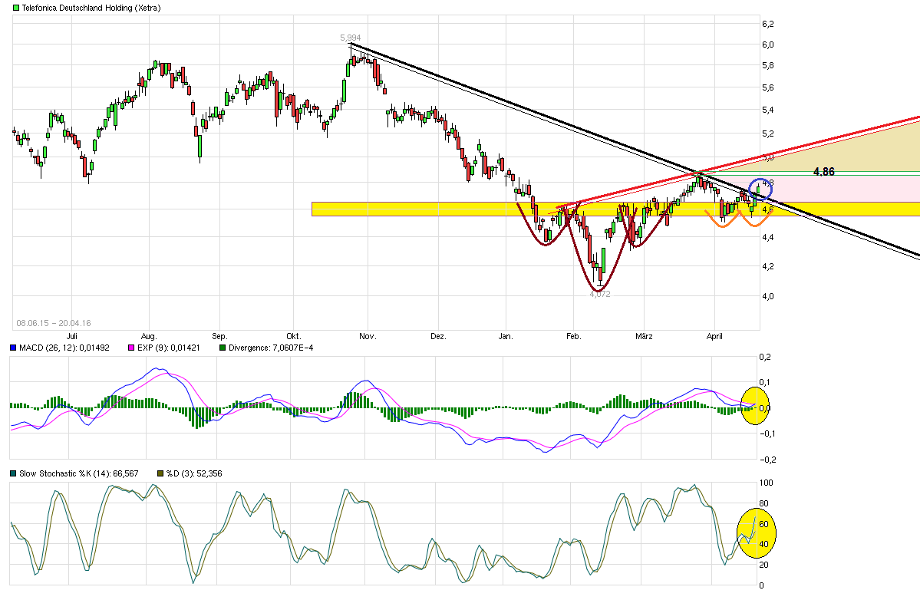Select the Januar label on the time axis
Viewport: 920px width, 600px height.
click(x=506, y=336)
